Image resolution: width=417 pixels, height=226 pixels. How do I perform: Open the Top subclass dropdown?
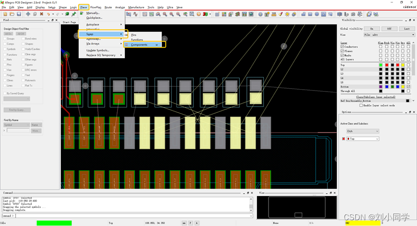coord(363,139)
